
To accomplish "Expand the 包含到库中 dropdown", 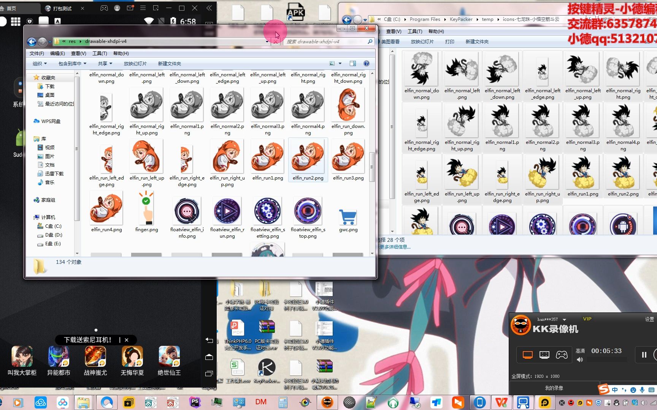I will [x=72, y=63].
